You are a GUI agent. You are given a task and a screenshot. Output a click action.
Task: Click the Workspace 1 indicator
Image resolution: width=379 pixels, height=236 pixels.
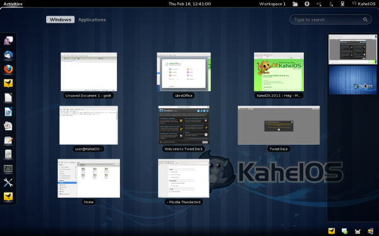(272, 4)
